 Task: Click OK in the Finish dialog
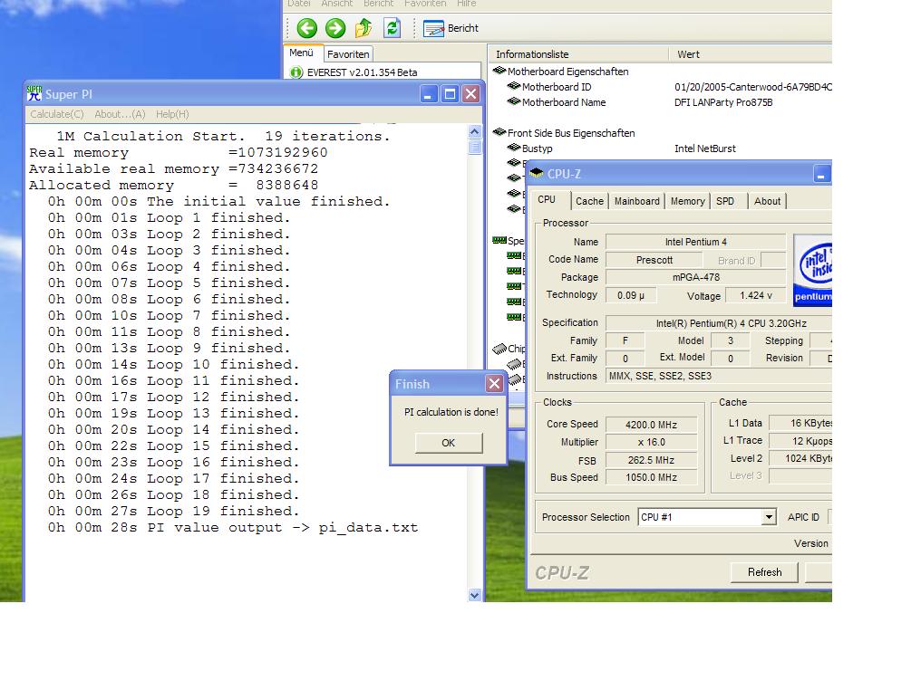[x=449, y=443]
